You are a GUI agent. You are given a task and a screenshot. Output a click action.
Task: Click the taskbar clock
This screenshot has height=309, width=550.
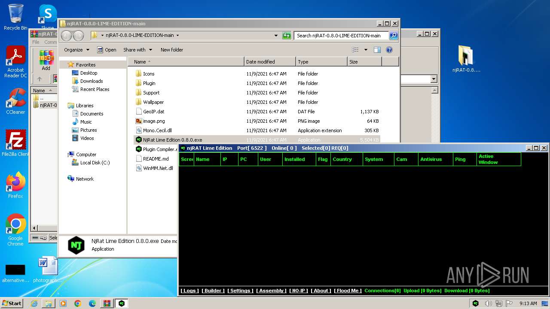pos(528,303)
